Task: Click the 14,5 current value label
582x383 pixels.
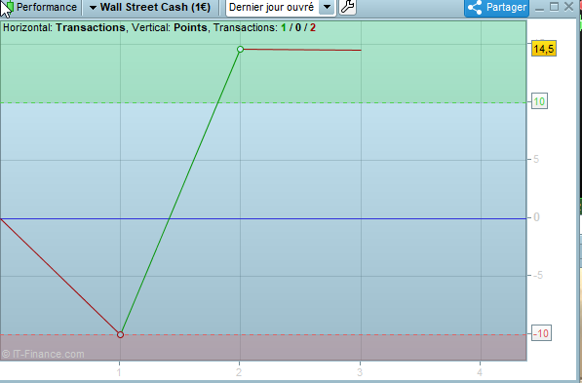Action: click(x=544, y=49)
